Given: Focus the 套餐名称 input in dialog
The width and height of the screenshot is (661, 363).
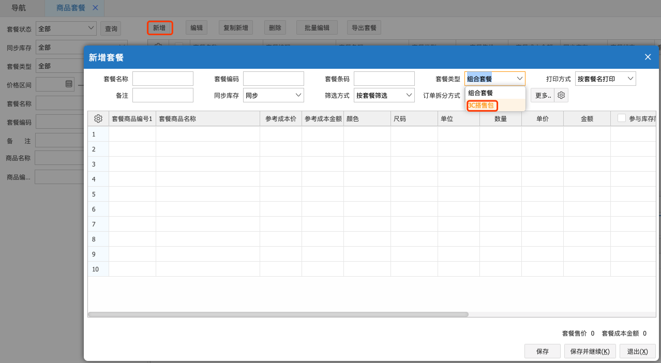Looking at the screenshot, I should click(x=163, y=79).
